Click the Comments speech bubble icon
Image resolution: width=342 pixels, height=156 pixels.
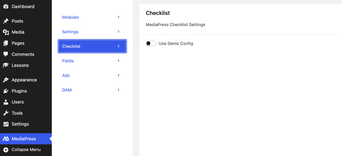pos(6,54)
